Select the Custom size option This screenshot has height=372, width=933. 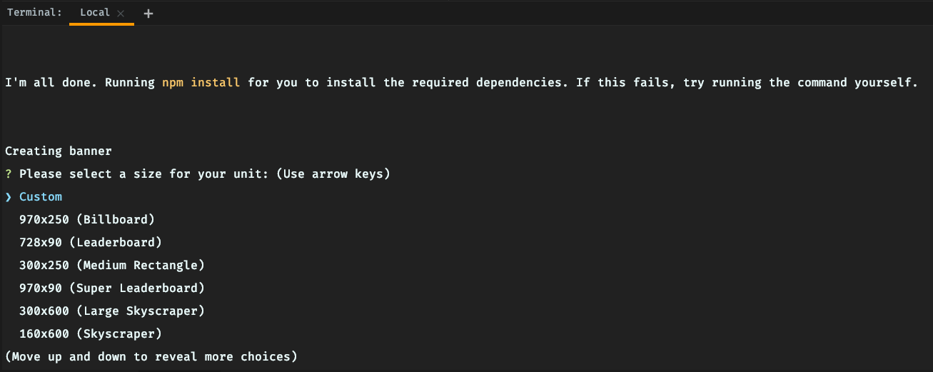click(x=41, y=196)
